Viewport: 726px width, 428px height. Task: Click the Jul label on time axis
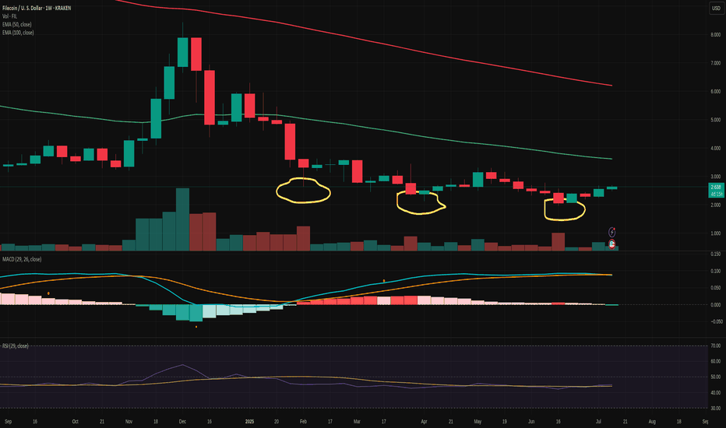pyautogui.click(x=599, y=422)
